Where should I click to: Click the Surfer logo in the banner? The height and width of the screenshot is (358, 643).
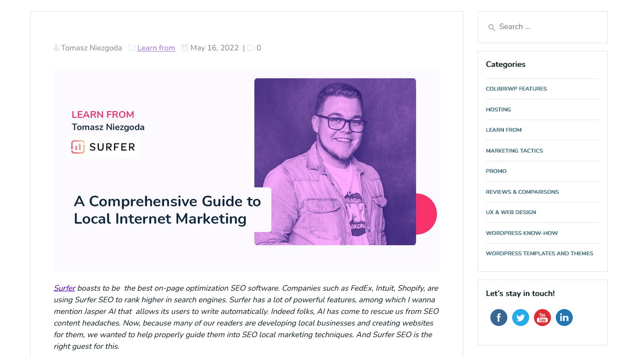pos(103,147)
